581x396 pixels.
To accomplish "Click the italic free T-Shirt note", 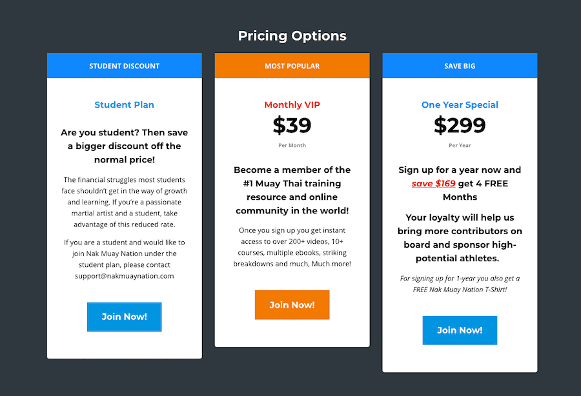I will coord(460,284).
